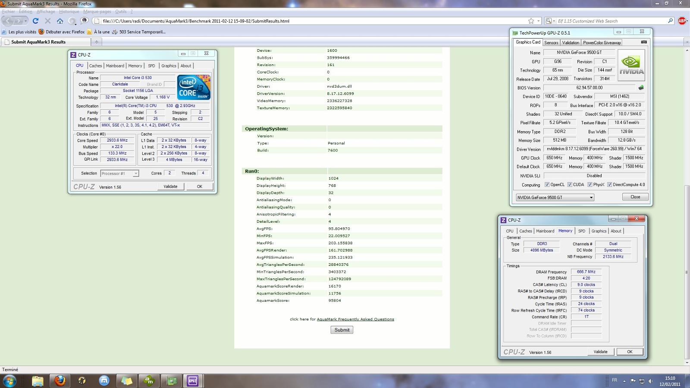Open Firefox Historique menu
Screen dimensions: 690x388
[x=69, y=11]
